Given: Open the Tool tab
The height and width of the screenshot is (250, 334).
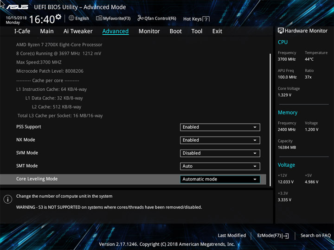Looking at the screenshot, I should (197, 31).
